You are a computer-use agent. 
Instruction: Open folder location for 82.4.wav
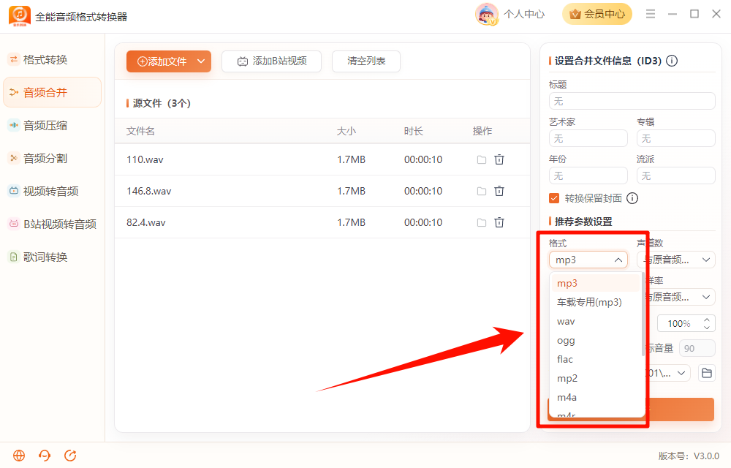click(x=482, y=223)
